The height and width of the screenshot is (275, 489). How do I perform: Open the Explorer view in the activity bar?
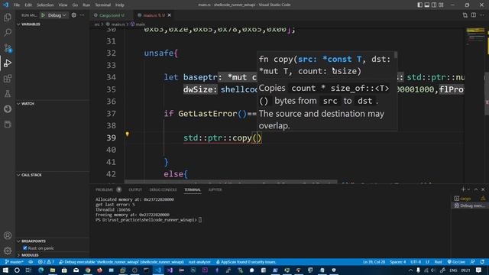coord(8,18)
